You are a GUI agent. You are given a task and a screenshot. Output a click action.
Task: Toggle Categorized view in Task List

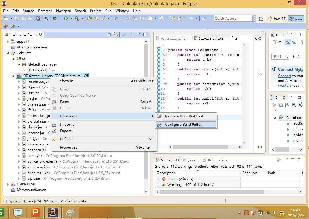[288, 42]
